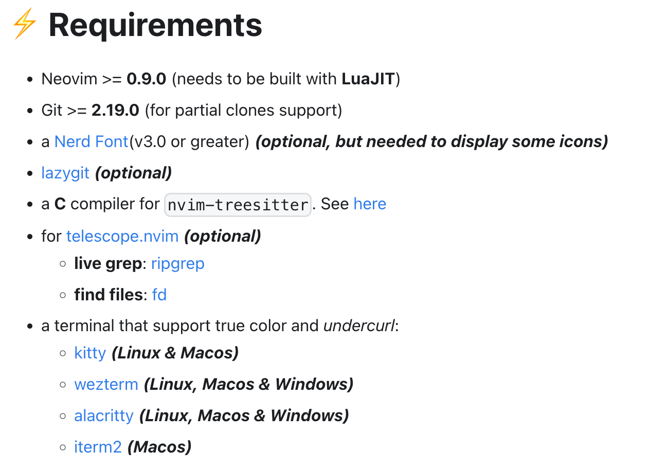Click the bold LuaJIT text
The image size is (649, 469).
click(368, 79)
